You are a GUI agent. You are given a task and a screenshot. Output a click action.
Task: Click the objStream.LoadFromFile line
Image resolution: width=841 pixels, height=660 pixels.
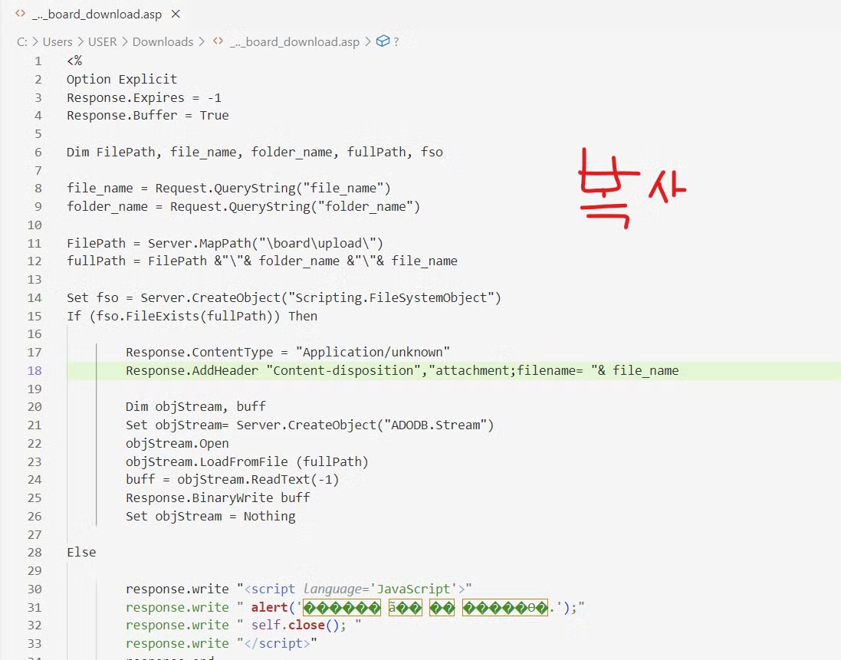click(x=247, y=461)
